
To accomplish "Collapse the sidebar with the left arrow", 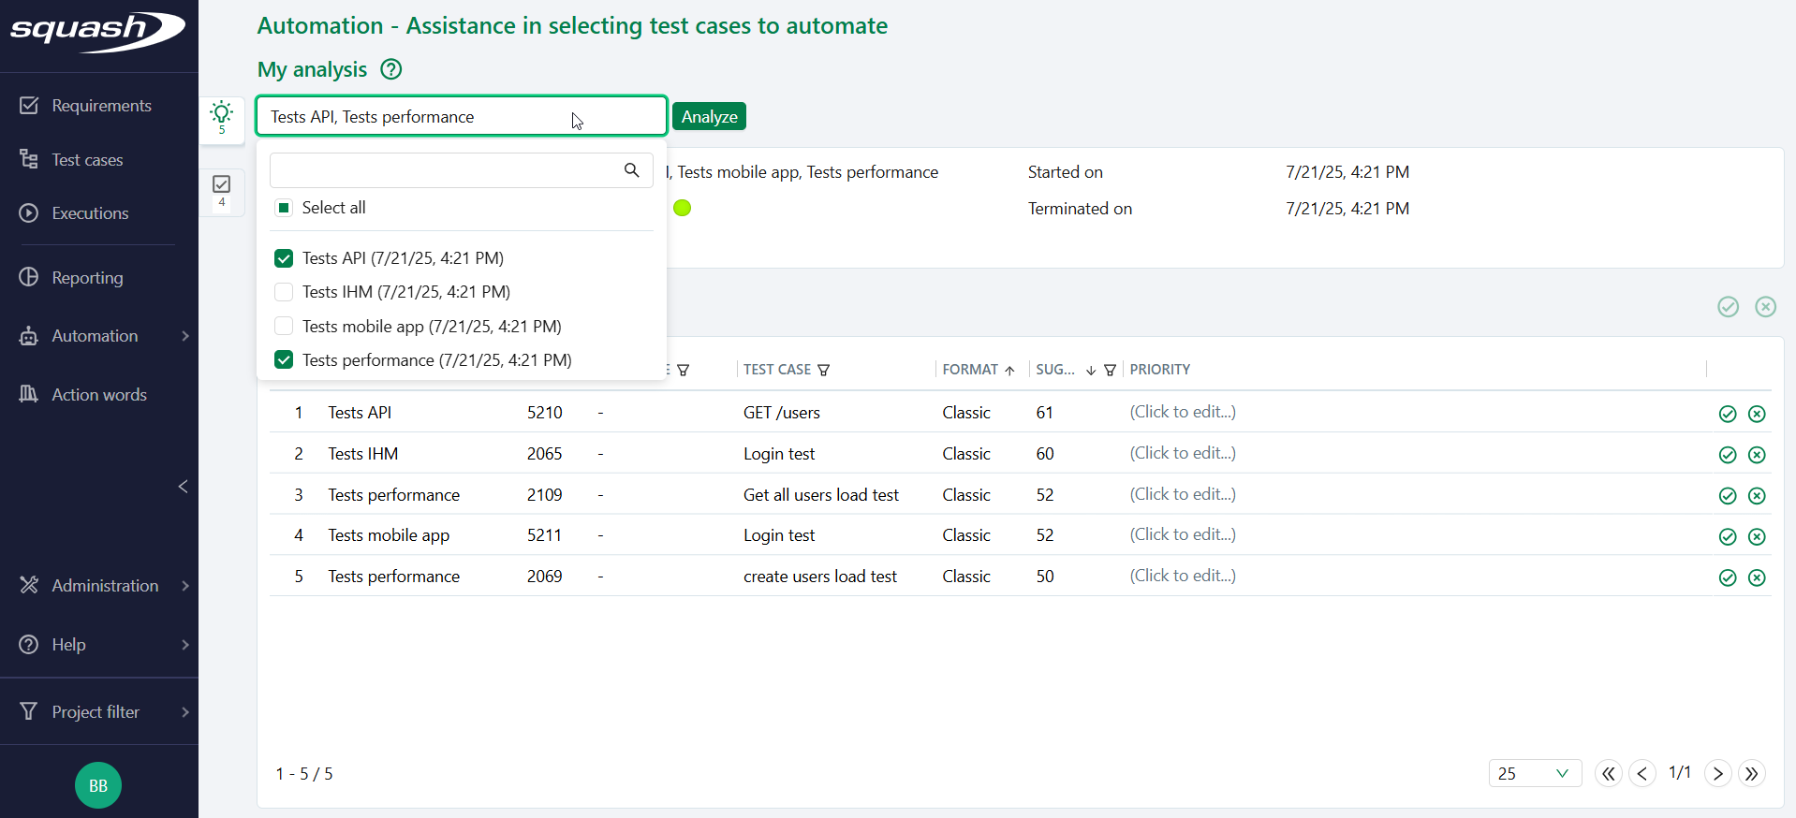I will click(x=184, y=486).
